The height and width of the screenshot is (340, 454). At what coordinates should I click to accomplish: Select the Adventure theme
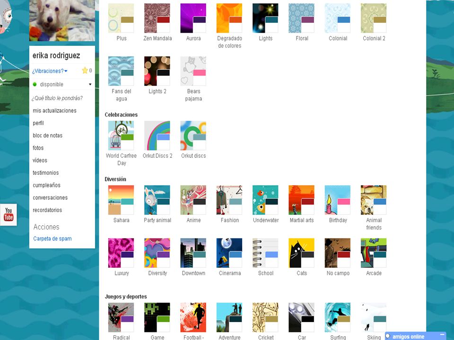click(x=229, y=317)
